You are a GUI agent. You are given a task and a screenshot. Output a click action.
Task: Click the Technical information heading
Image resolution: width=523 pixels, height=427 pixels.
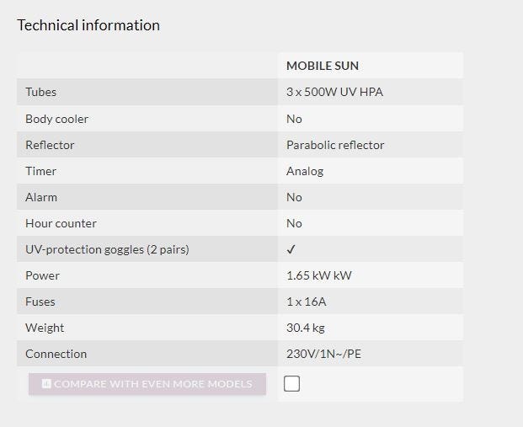point(88,25)
